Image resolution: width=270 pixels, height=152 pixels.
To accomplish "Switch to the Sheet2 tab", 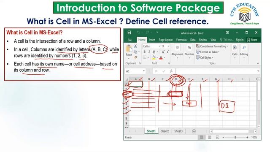I will point(165,131).
